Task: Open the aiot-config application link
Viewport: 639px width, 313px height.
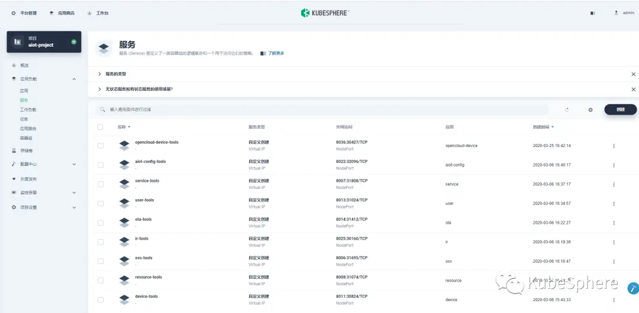Action: [x=455, y=165]
